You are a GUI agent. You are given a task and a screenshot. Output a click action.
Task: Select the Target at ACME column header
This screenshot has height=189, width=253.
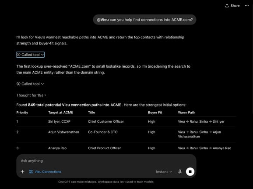(60, 113)
